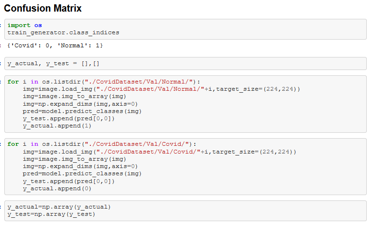Select the class indices output text

pos(55,45)
